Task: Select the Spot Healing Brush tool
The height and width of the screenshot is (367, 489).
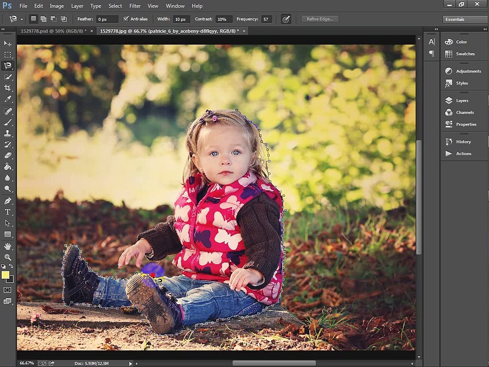Action: coord(8,111)
